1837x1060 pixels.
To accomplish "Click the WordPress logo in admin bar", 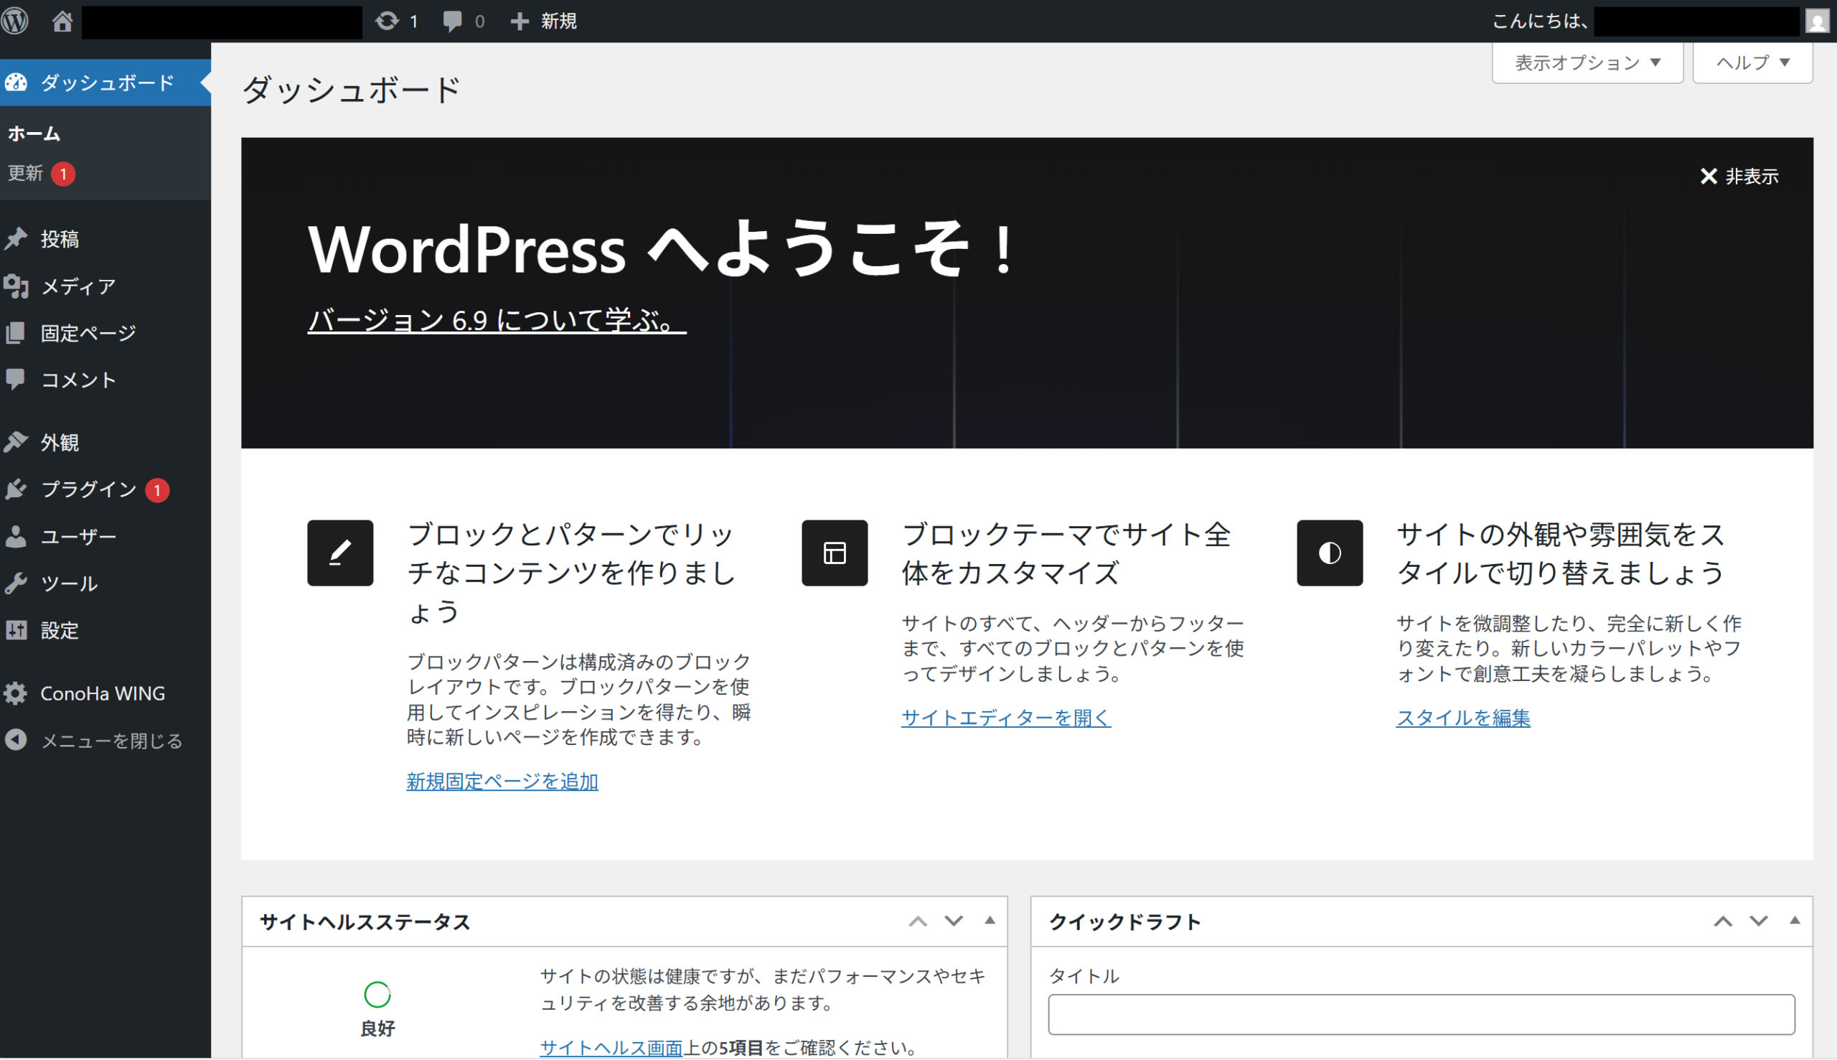I will coord(14,20).
